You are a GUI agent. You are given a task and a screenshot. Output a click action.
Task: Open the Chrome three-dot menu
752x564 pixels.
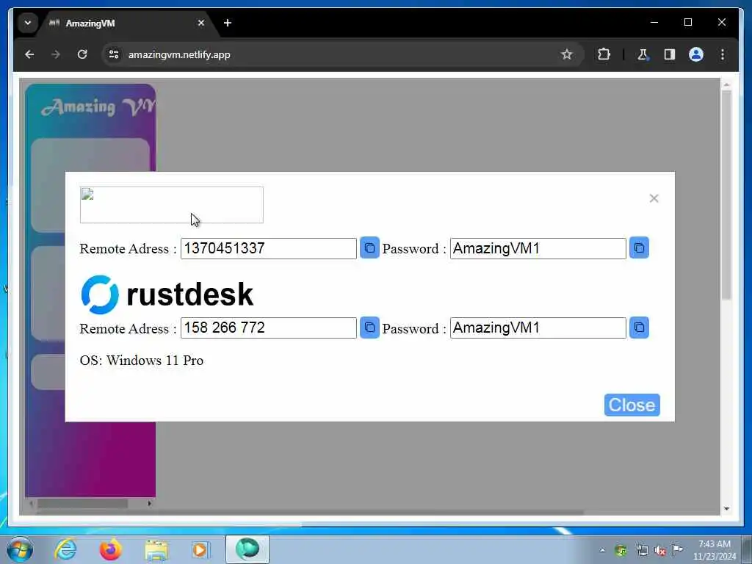[723, 54]
